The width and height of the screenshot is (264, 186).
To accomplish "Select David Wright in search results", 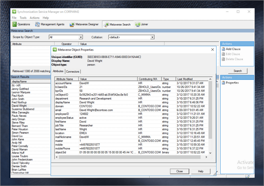I will pyautogui.click(x=19, y=106).
